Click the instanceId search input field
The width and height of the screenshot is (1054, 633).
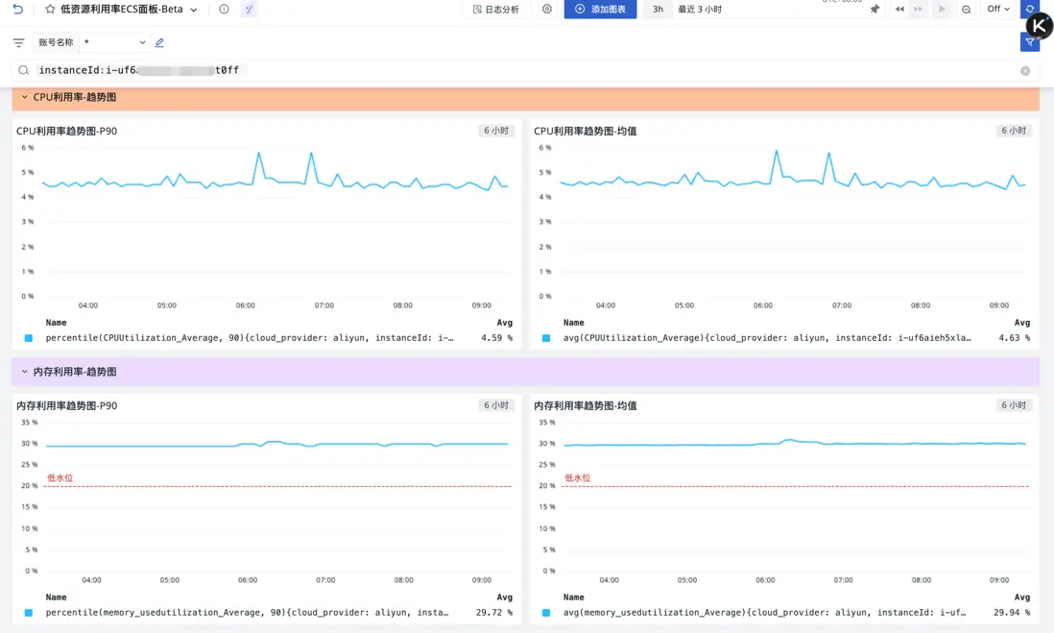point(524,70)
